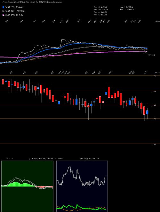Screen dimensions: 160x212
Task: Select the 'DOW ST: 155.63' legend text
Action: (14, 7)
